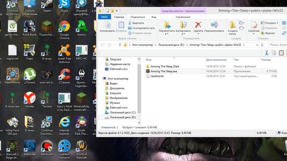Open the Управление ribbon tab
This screenshot has width=287, height=161.
click(183, 17)
